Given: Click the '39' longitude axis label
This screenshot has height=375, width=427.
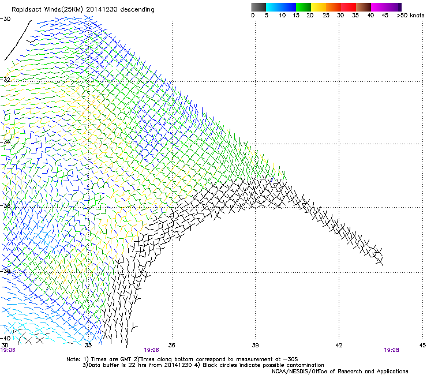Looking at the screenshot, I should pos(255,346).
